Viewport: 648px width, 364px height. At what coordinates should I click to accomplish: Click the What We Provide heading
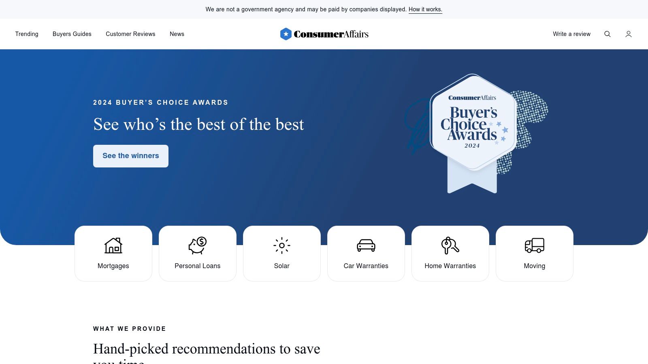click(130, 329)
